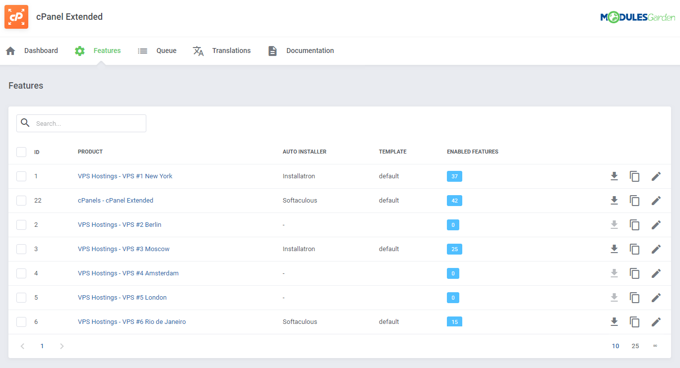The height and width of the screenshot is (368, 680).
Task: Open the Queue tab
Action: pos(166,50)
